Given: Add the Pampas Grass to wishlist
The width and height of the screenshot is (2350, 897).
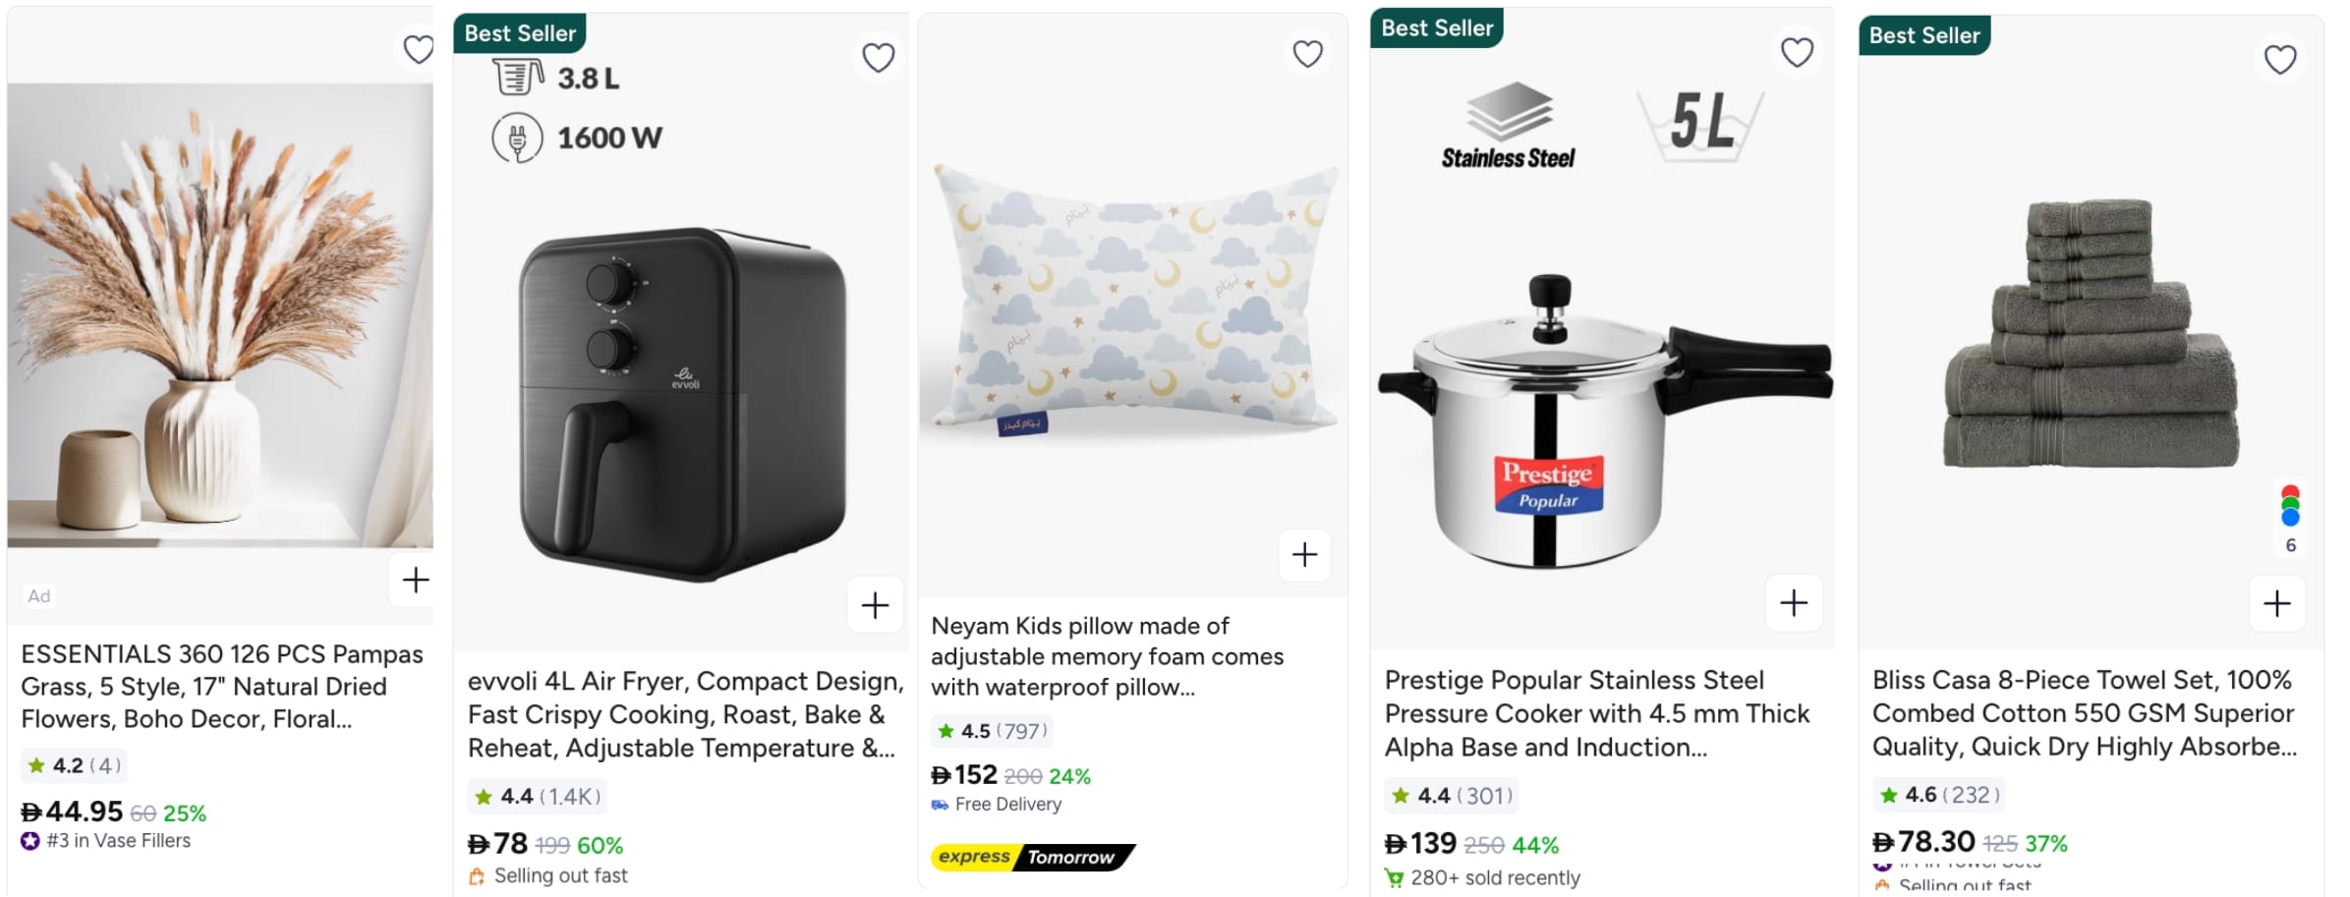Looking at the screenshot, I should click(419, 48).
